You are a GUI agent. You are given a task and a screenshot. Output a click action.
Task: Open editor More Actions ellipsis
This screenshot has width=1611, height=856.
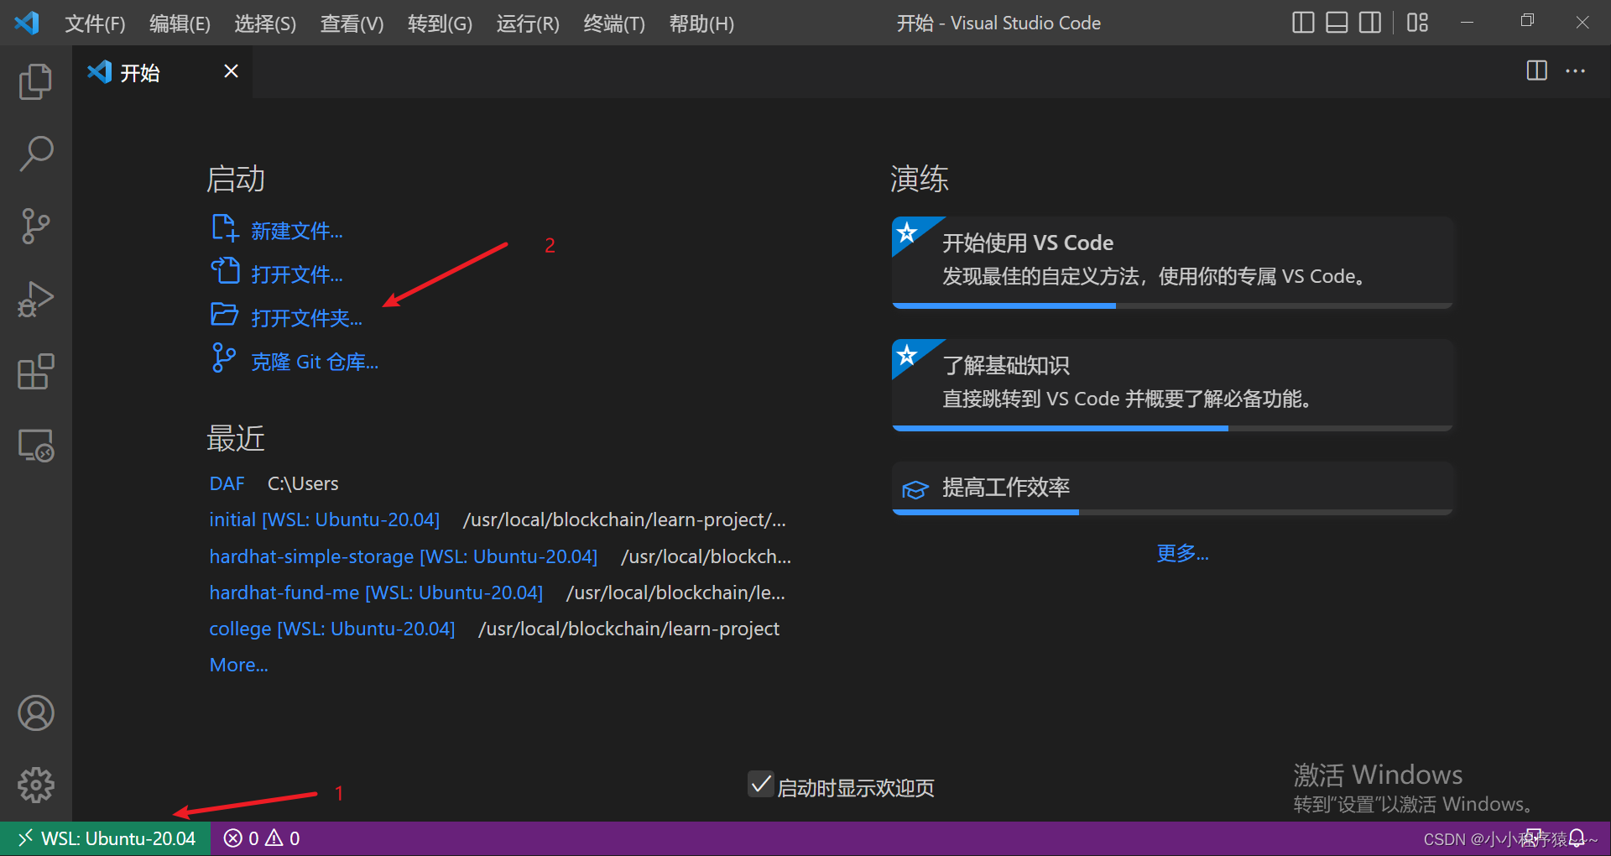[x=1575, y=71]
